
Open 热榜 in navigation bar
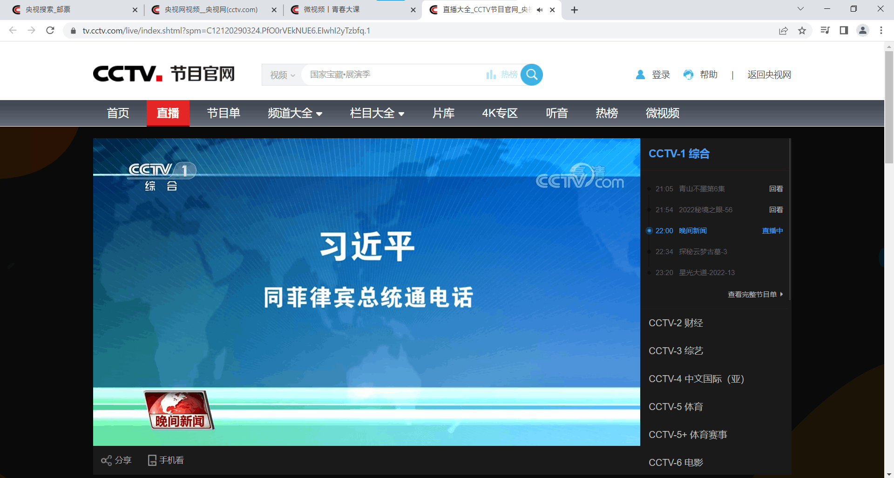pos(607,113)
